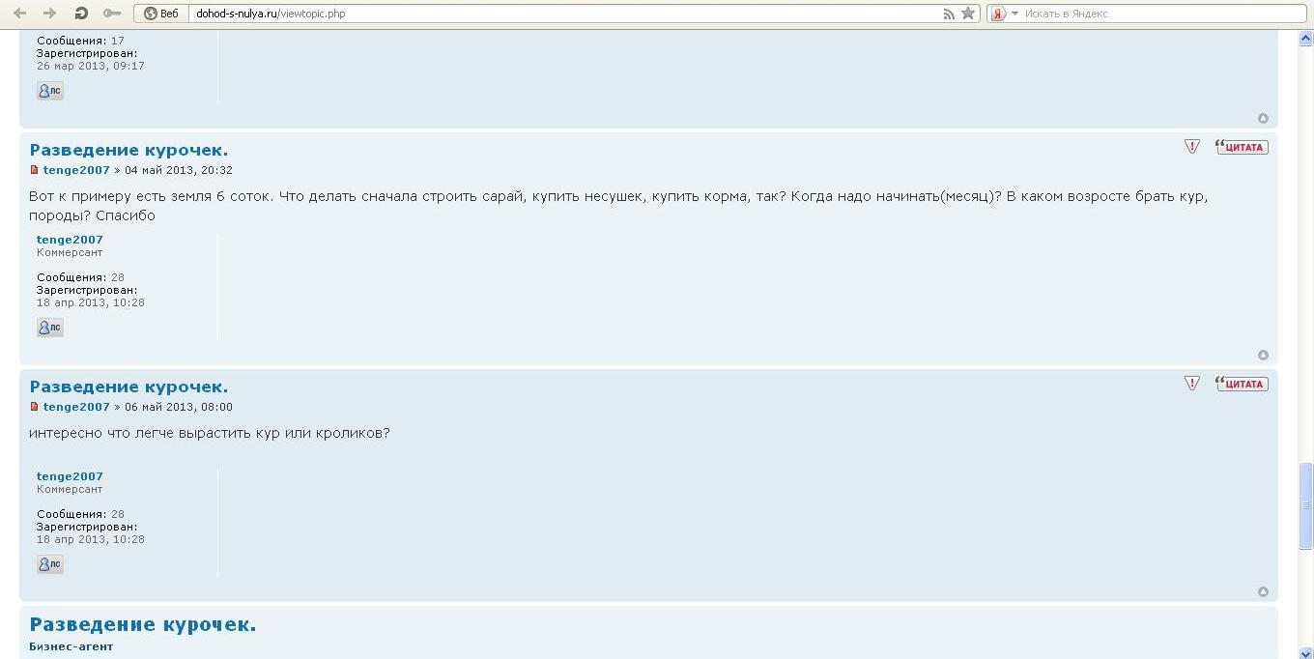This screenshot has height=659, width=1314.
Task: Click the key (password wand) icon in toolbar
Action: 112,14
